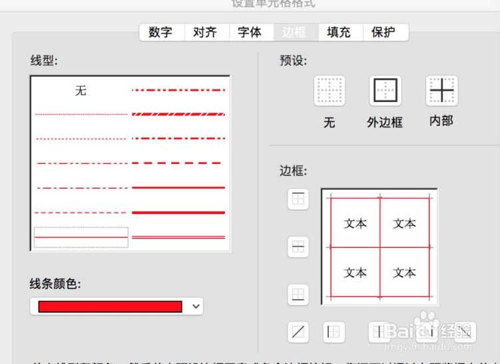Open the 线条颜色 color dropdown arrow
The height and width of the screenshot is (364, 500).
pos(196,306)
